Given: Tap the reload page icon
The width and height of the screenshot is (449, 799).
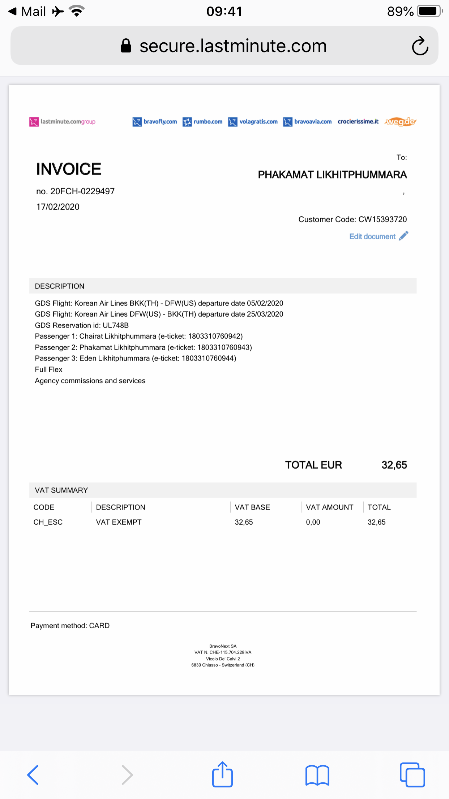Looking at the screenshot, I should pyautogui.click(x=420, y=46).
